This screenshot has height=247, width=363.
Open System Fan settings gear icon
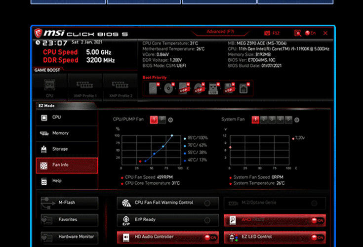coord(297,120)
